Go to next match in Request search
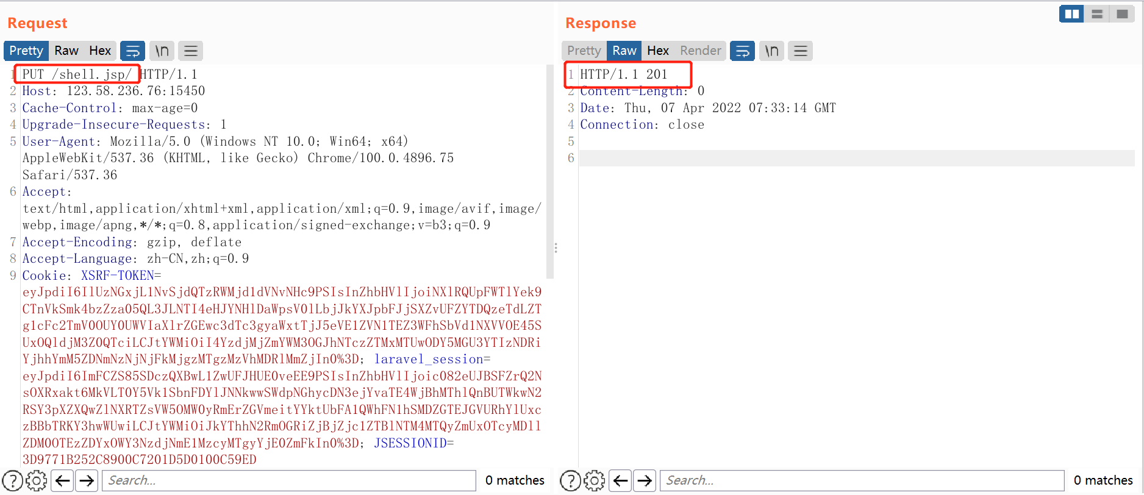Screen dimensions: 1144x495 click(87, 481)
